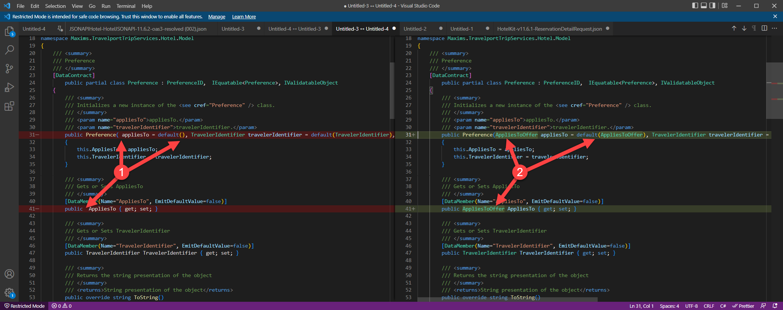The image size is (783, 310).
Task: Open the Accounts menu
Action: [x=9, y=274]
